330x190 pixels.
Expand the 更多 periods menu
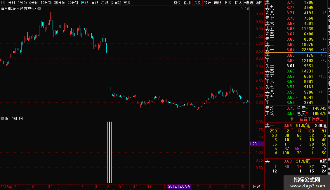[128, 3]
